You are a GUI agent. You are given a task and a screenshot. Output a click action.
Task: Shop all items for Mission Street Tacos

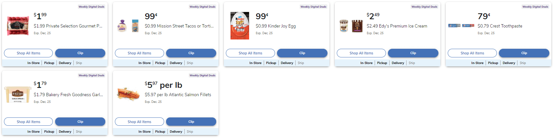[x=139, y=53]
